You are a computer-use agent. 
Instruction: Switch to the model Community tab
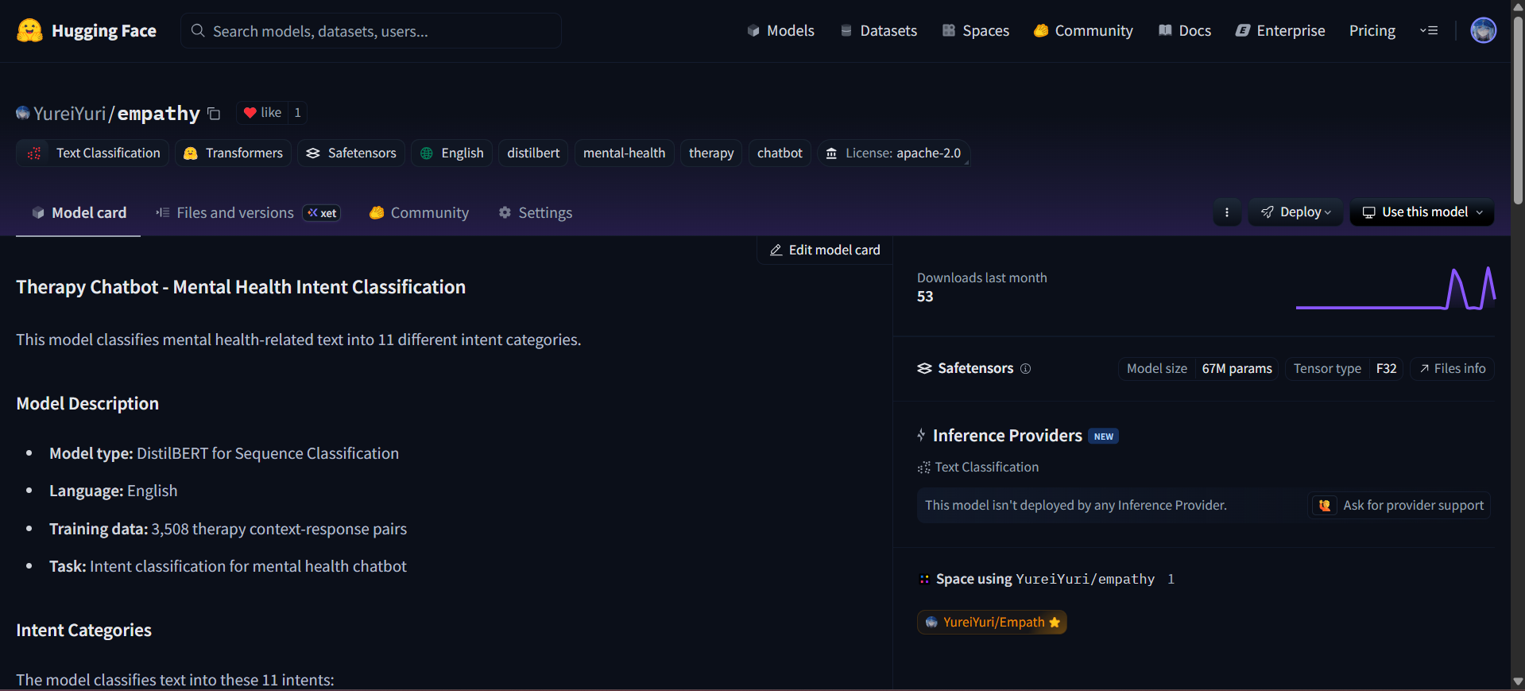[419, 212]
